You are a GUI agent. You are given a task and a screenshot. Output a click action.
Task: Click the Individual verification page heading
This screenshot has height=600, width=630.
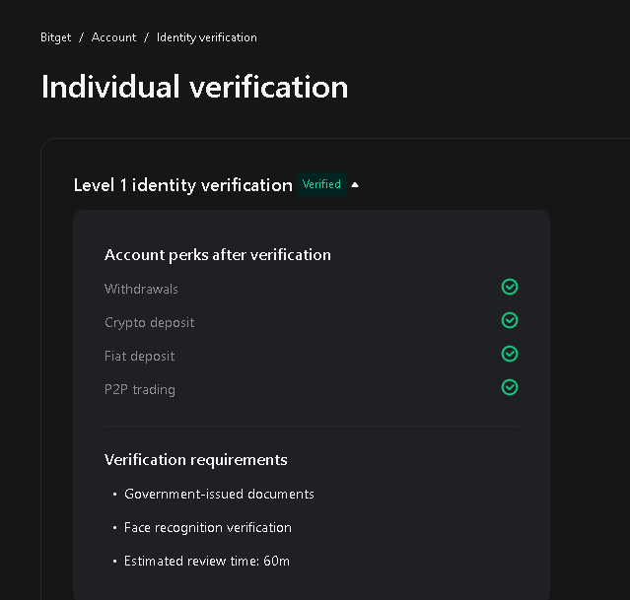[x=194, y=87]
